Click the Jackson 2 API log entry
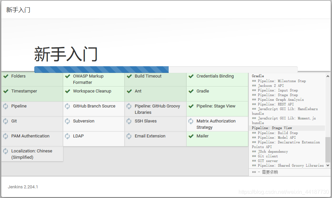This screenshot has height=198, width=332. coord(268,86)
